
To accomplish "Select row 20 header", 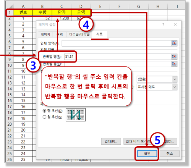I will tap(10, 124).
